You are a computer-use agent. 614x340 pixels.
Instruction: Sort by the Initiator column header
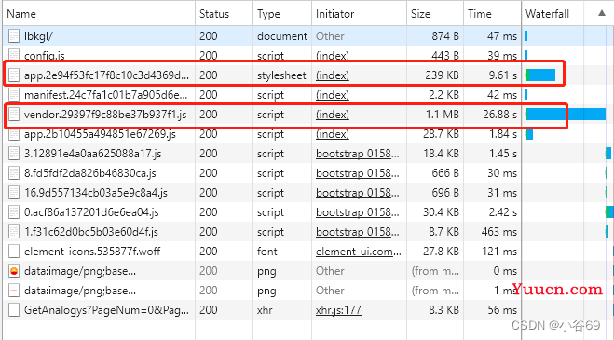click(x=359, y=14)
